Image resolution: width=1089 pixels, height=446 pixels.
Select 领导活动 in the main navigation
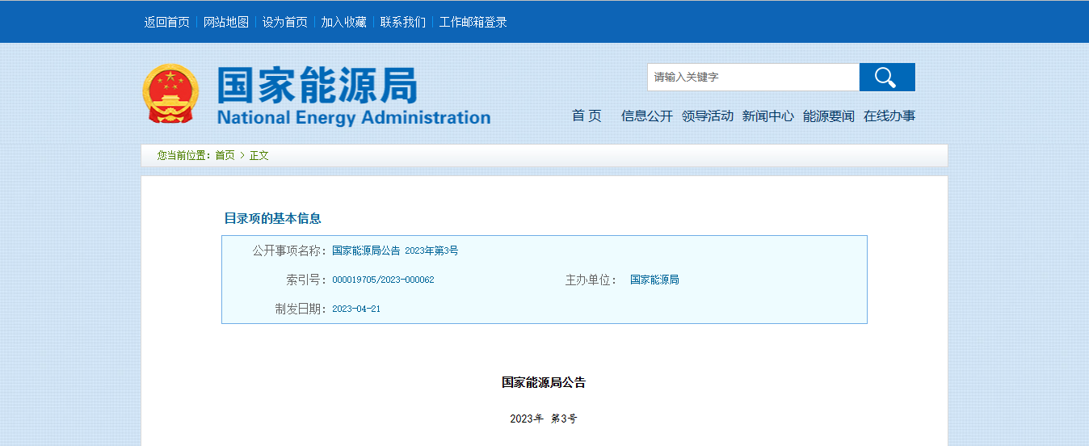click(707, 116)
